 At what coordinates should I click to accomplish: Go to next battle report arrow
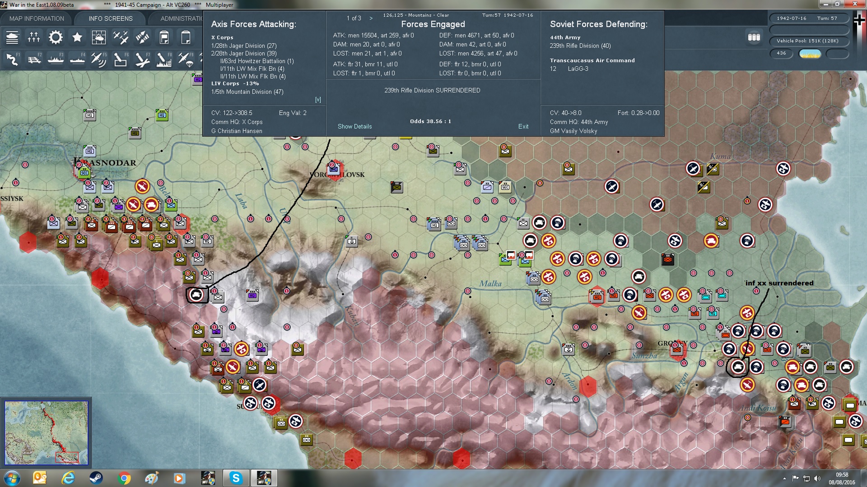click(371, 18)
